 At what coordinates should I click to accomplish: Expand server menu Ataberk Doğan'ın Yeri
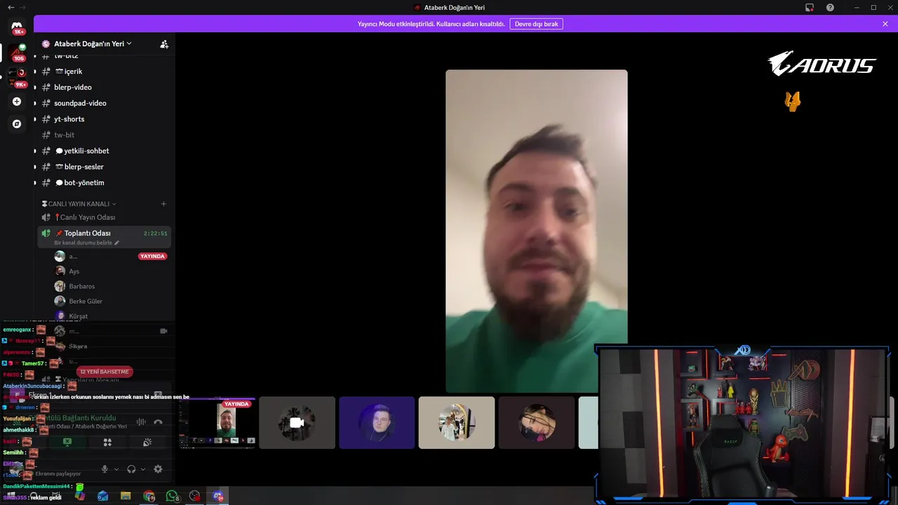[x=93, y=43]
